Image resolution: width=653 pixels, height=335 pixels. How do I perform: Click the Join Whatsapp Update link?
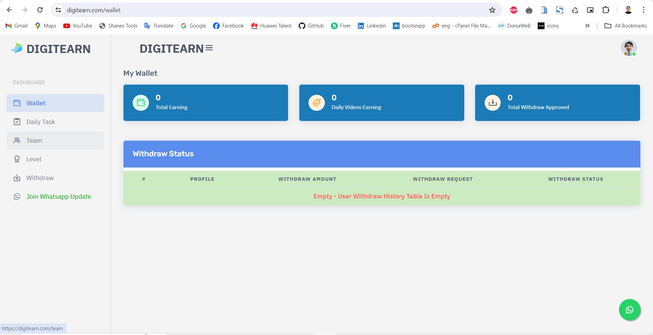(55, 196)
